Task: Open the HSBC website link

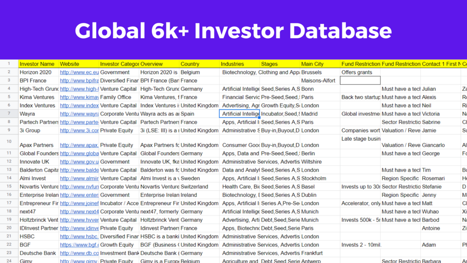Action: pyautogui.click(x=79, y=236)
